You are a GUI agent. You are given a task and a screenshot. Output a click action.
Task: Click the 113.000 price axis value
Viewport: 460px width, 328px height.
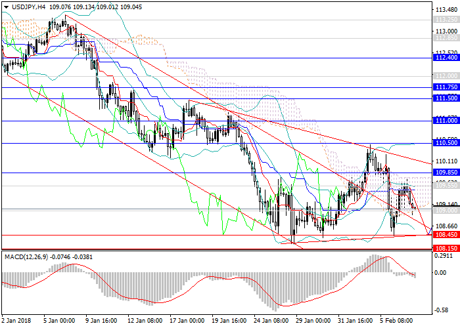click(x=446, y=31)
